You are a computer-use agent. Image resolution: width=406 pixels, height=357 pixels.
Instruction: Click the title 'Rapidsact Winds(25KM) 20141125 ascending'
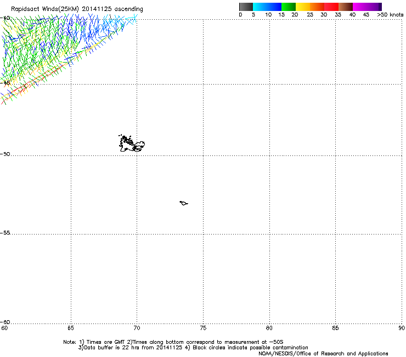[77, 9]
